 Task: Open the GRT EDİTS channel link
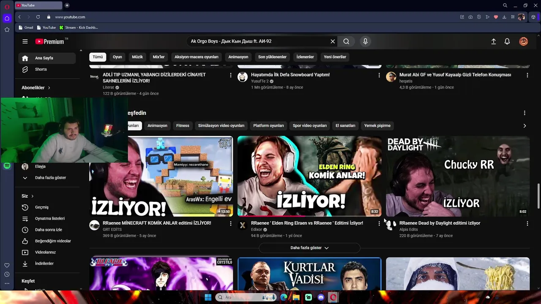pos(112,230)
